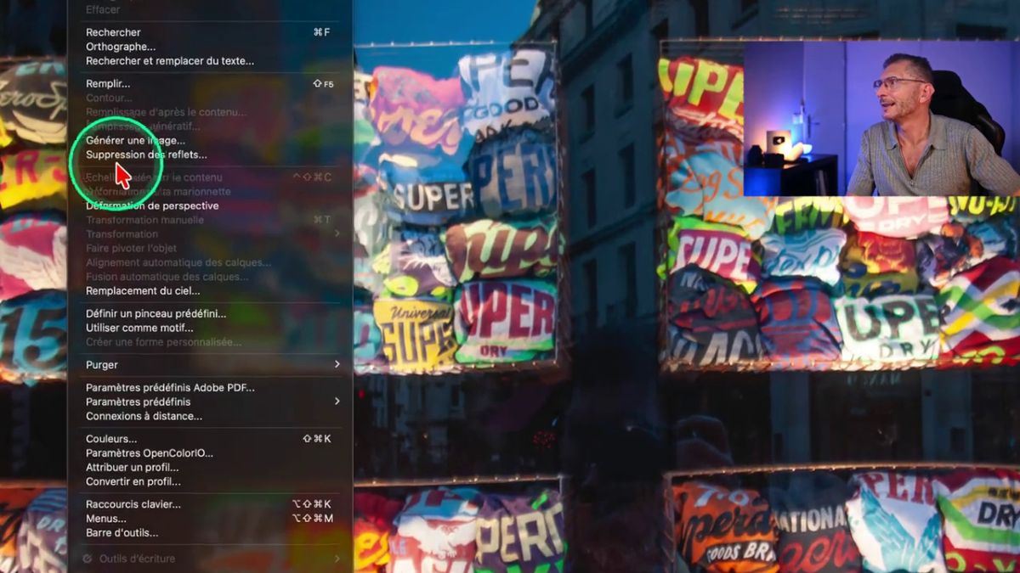Click the Outils d'écriture icon at menu bottom

click(88, 559)
